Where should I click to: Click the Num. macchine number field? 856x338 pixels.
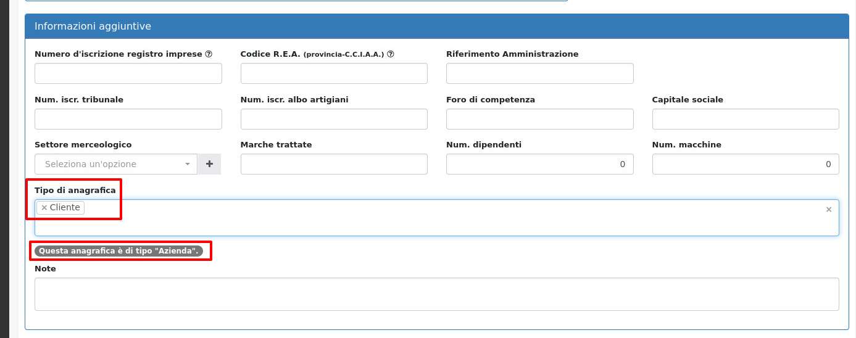(x=745, y=164)
